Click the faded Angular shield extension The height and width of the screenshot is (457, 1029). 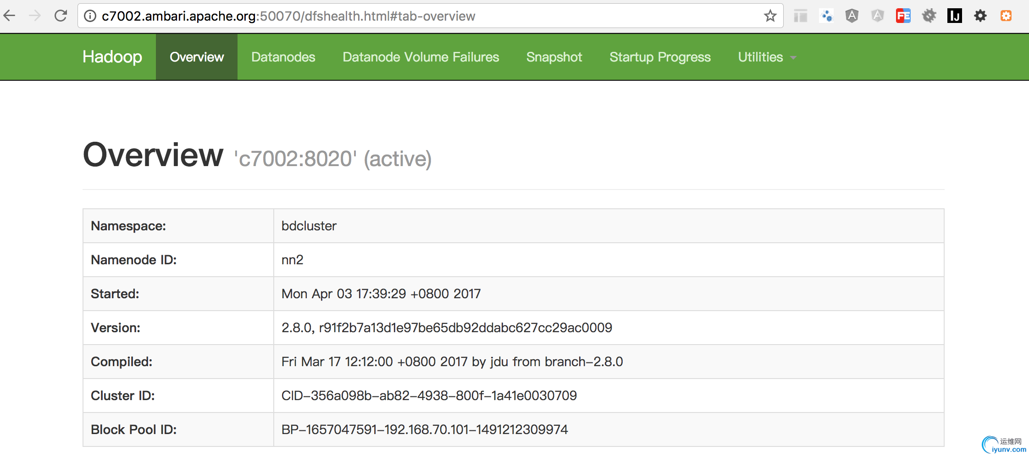[x=878, y=16]
